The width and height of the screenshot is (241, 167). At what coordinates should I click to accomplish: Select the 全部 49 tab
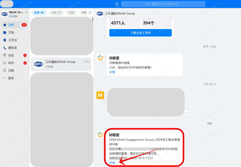(39, 13)
